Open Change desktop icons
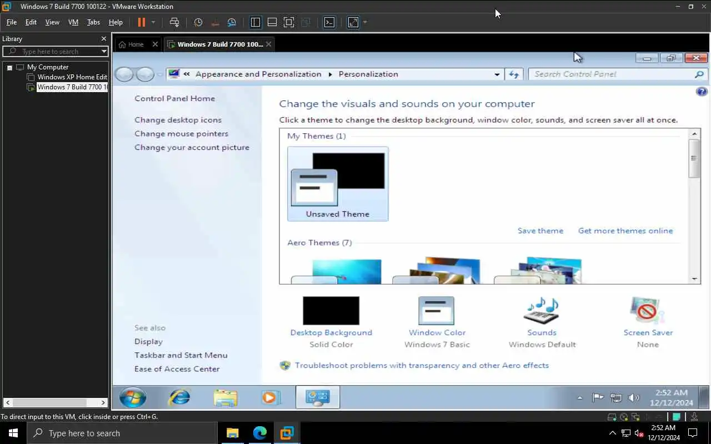This screenshot has width=711, height=444. (x=178, y=120)
